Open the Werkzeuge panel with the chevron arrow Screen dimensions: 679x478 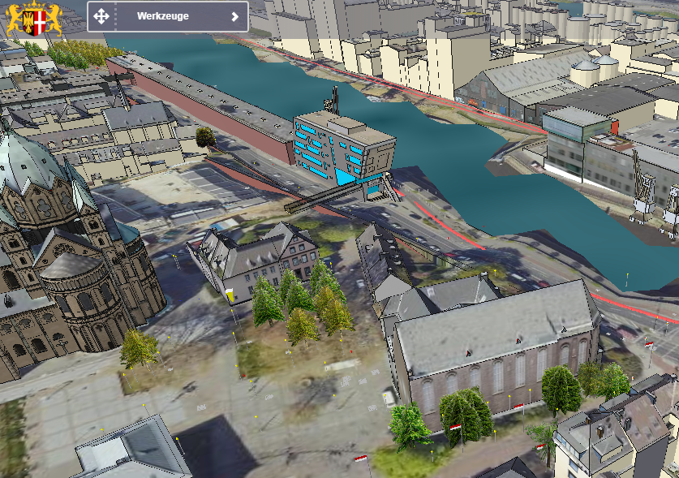pos(234,16)
